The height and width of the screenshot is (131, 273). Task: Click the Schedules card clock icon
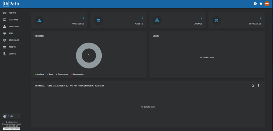(217, 21)
